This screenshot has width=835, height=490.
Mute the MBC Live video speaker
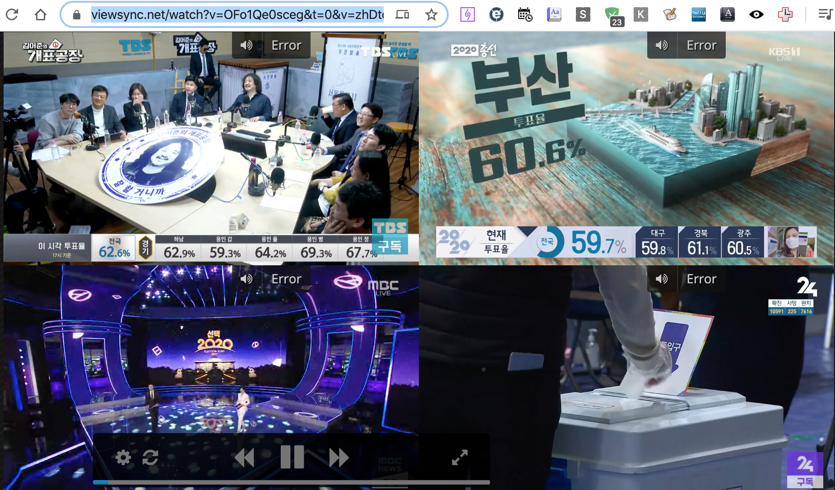click(x=246, y=279)
